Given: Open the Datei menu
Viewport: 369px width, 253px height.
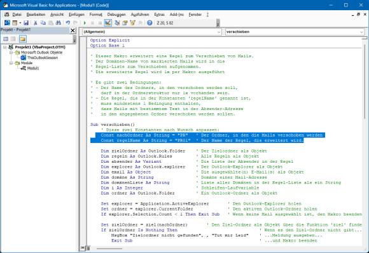Looking at the screenshot, I should [x=17, y=15].
